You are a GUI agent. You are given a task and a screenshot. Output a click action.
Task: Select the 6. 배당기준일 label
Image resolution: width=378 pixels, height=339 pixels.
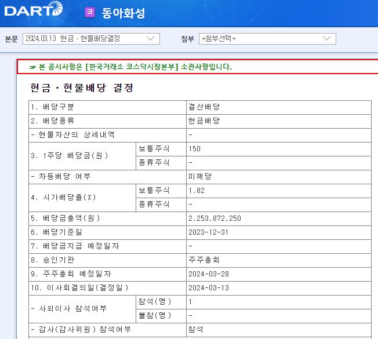(56, 232)
